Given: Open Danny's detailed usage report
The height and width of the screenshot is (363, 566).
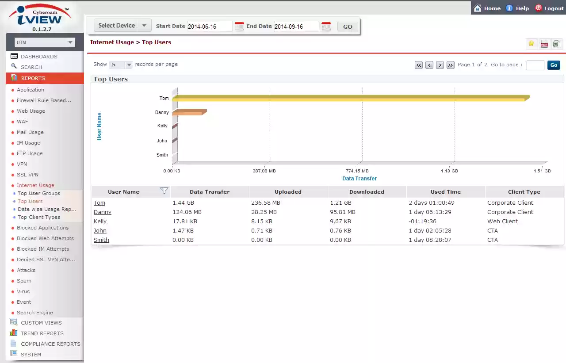Looking at the screenshot, I should click(x=102, y=212).
